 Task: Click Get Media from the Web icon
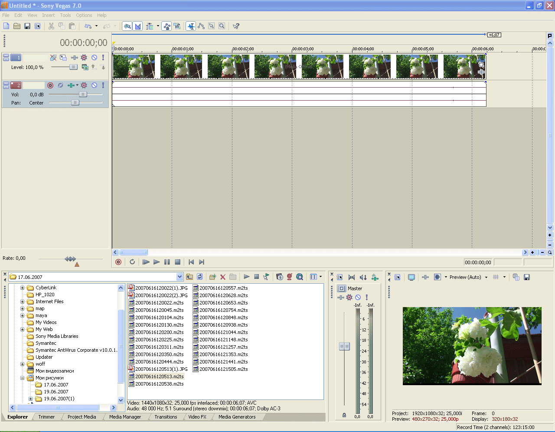(300, 277)
